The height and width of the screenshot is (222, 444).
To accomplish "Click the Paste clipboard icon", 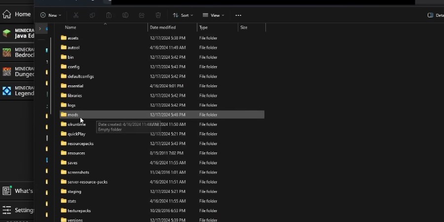I will (x=109, y=15).
